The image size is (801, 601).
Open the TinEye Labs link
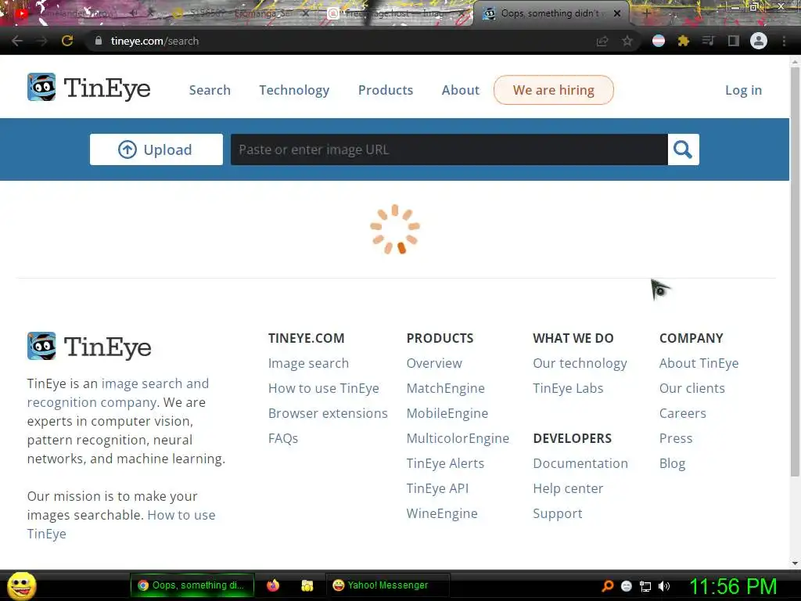[x=568, y=388]
